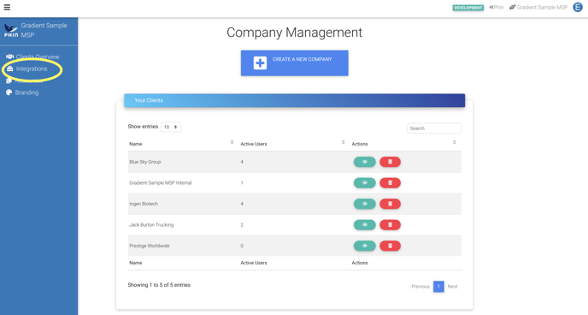Click the Next pagination link
The height and width of the screenshot is (315, 588).
[x=452, y=287]
